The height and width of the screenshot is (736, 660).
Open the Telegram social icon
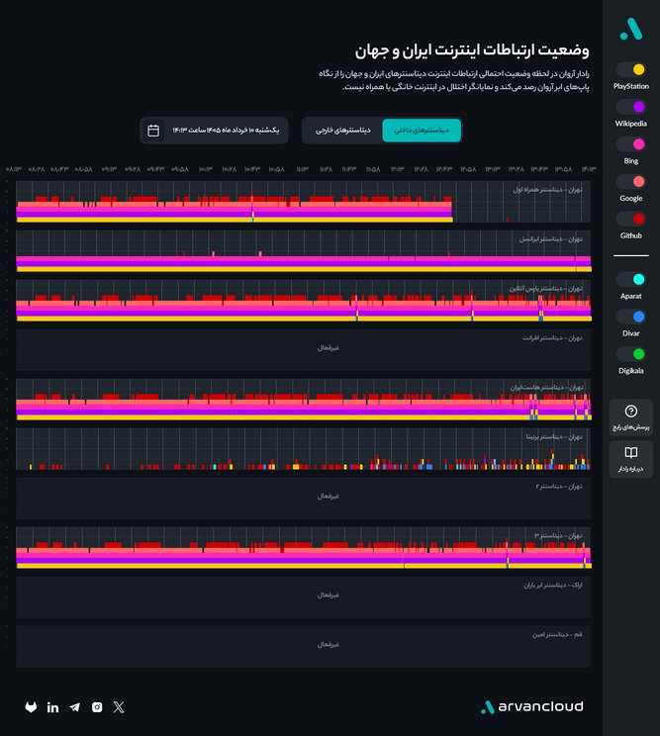tap(74, 707)
